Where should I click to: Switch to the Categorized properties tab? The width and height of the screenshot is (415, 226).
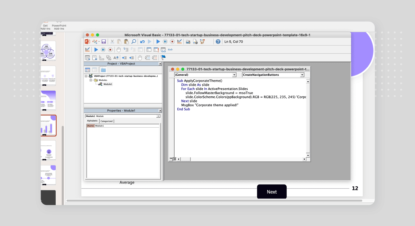107,121
